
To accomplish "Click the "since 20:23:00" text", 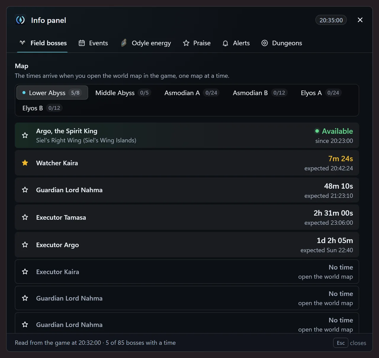I will pos(334,141).
